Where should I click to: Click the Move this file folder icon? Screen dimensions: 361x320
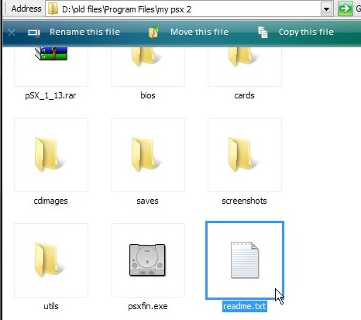coord(153,33)
